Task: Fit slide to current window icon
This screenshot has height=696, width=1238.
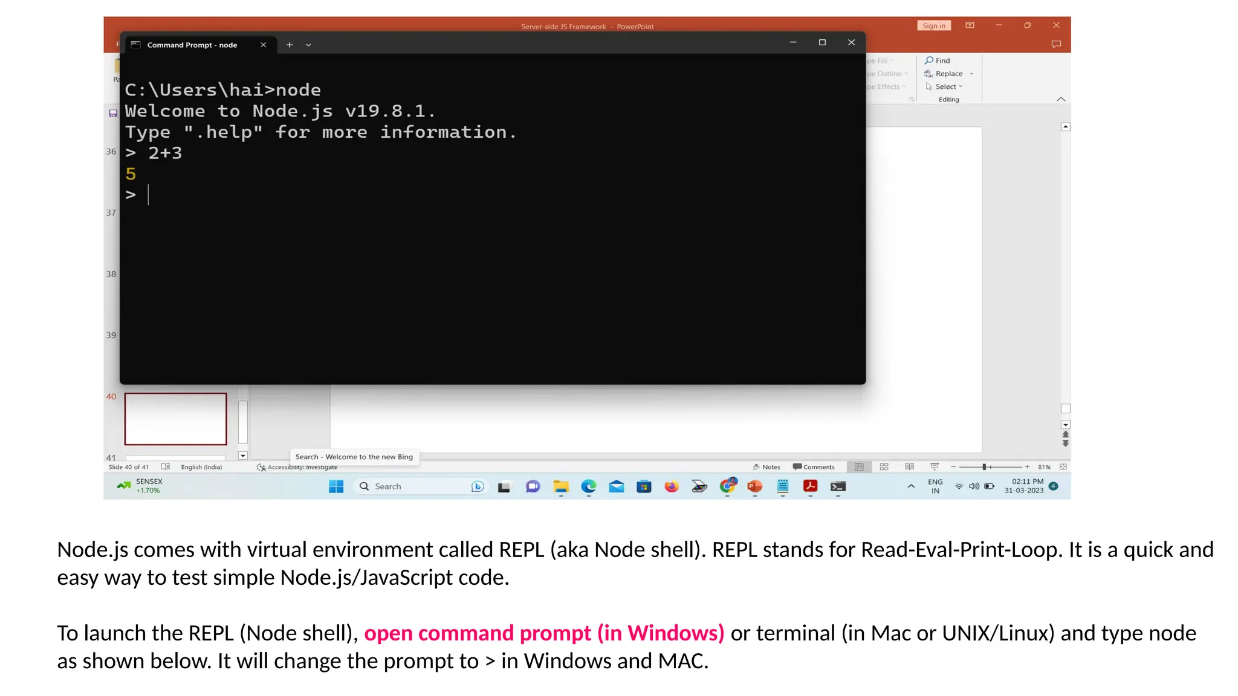Action: (x=1063, y=467)
